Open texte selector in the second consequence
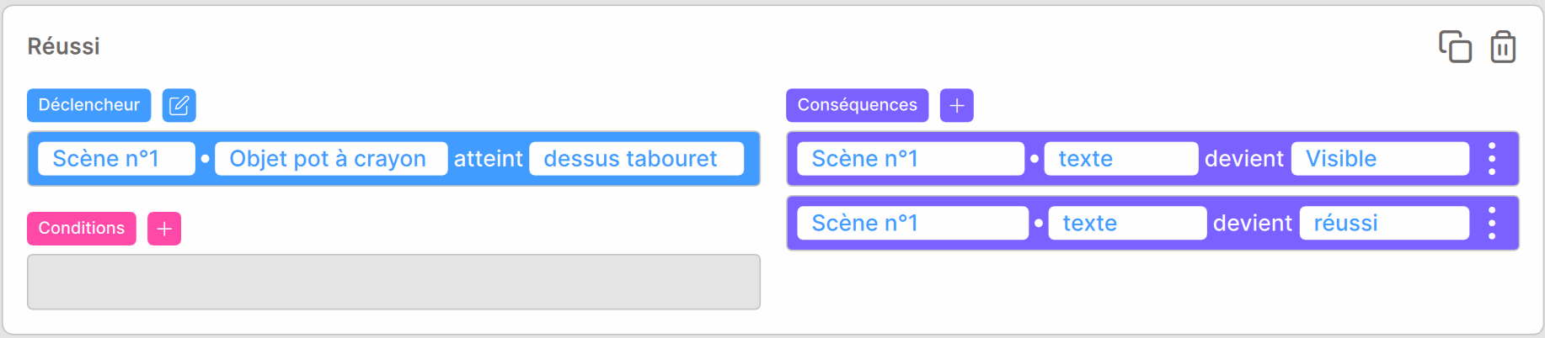Viewport: 1545px width, 338px height. tap(1127, 223)
